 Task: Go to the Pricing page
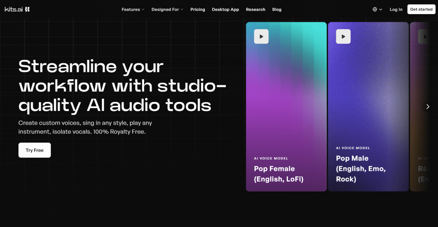pyautogui.click(x=198, y=9)
